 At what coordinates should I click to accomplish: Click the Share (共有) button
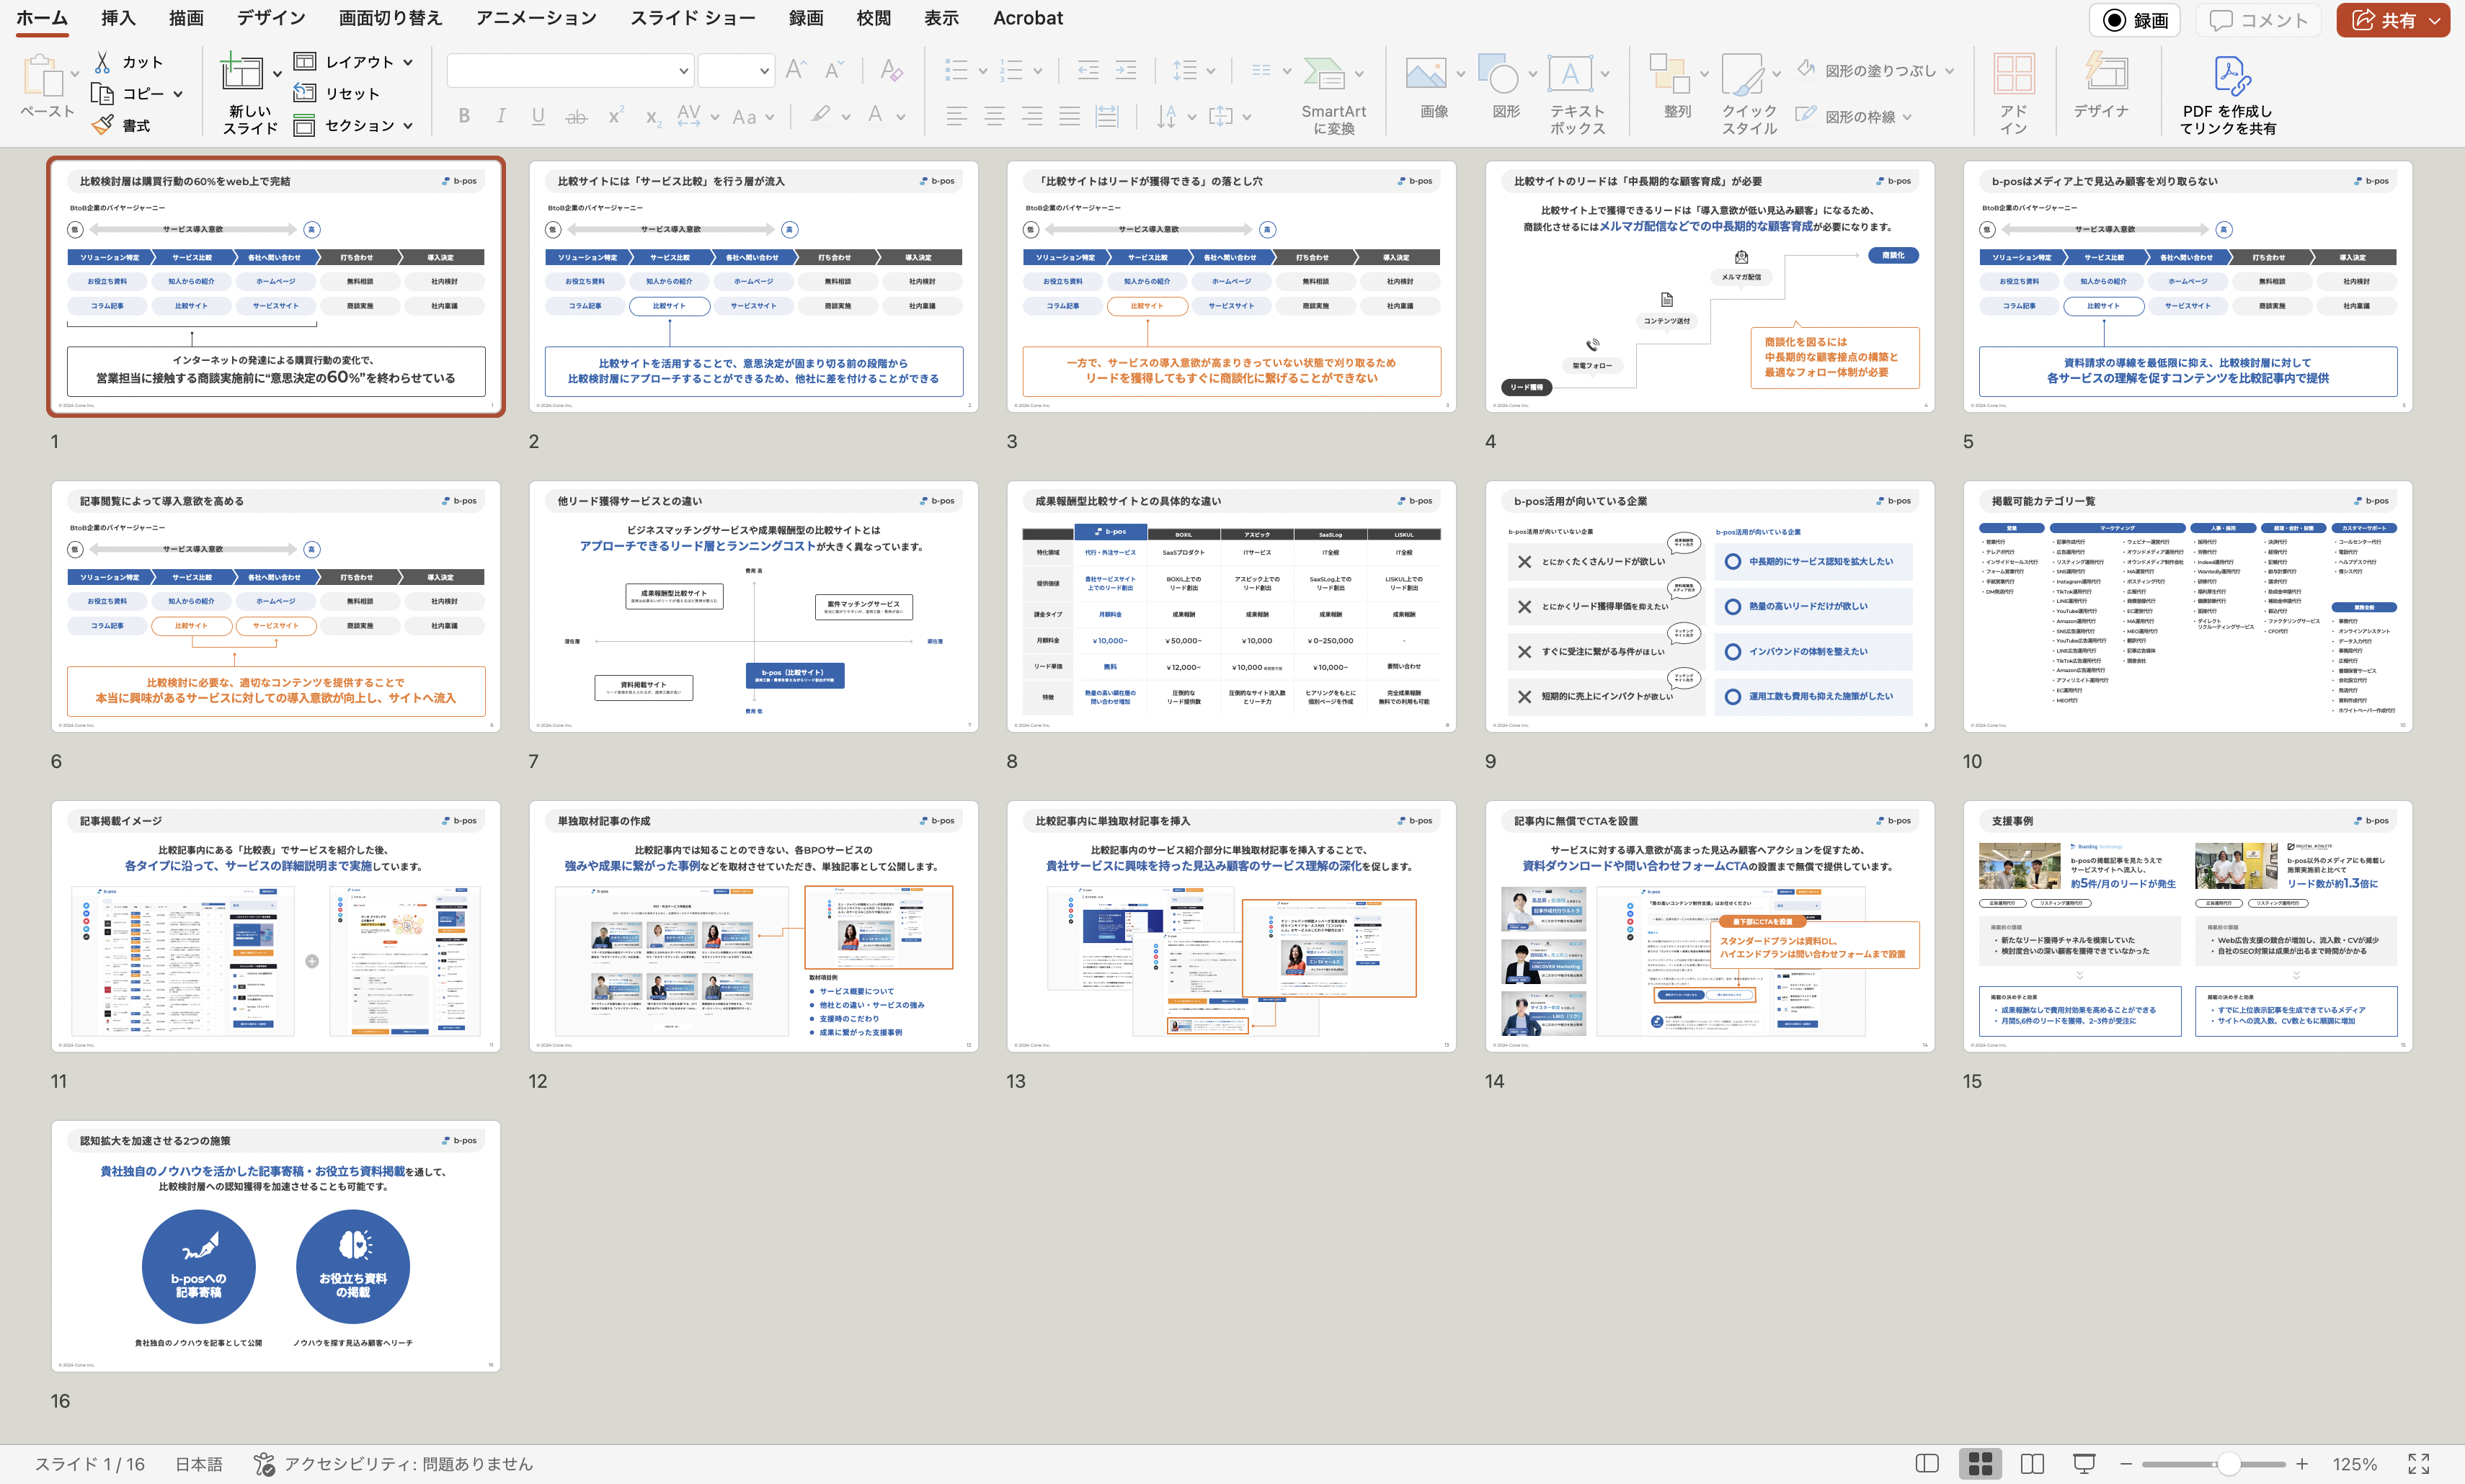(2386, 20)
